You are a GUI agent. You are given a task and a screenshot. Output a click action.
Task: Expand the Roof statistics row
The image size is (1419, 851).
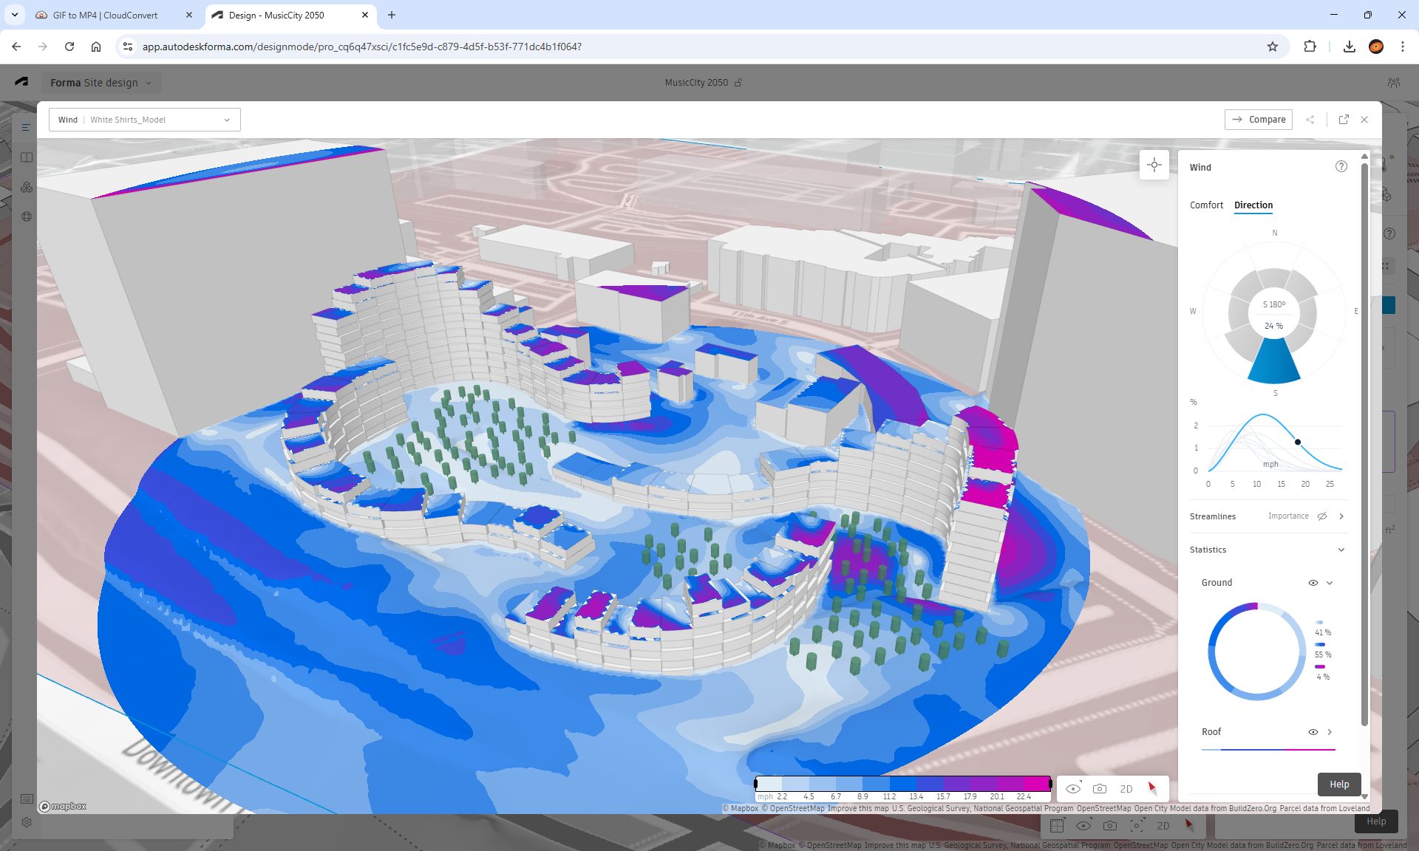pos(1330,732)
